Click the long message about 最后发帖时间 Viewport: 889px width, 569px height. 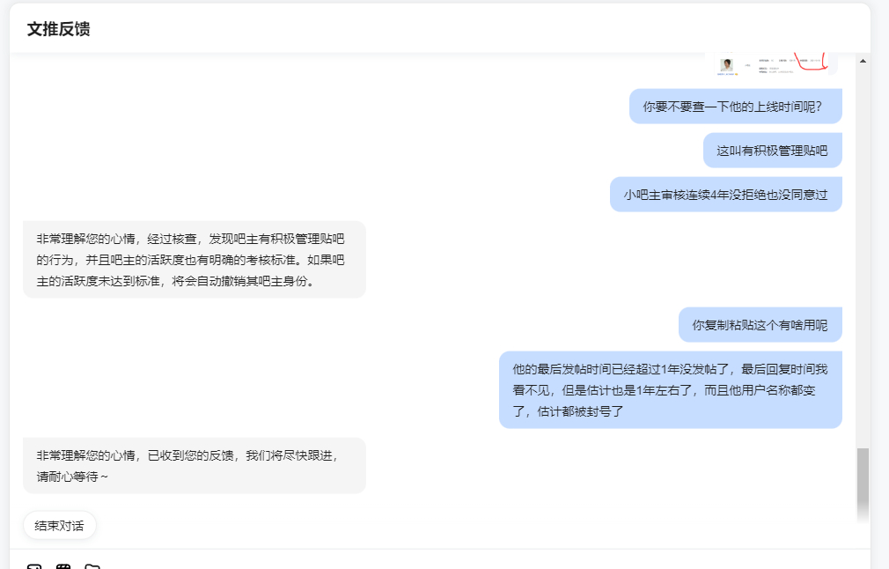pos(670,389)
